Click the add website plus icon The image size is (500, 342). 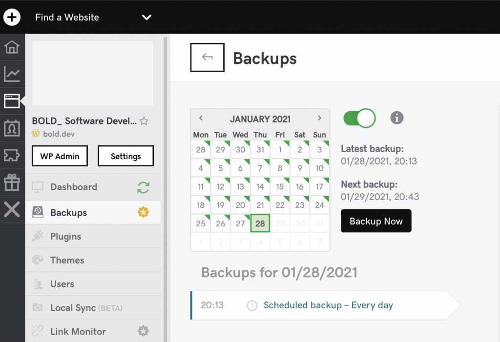(12, 17)
